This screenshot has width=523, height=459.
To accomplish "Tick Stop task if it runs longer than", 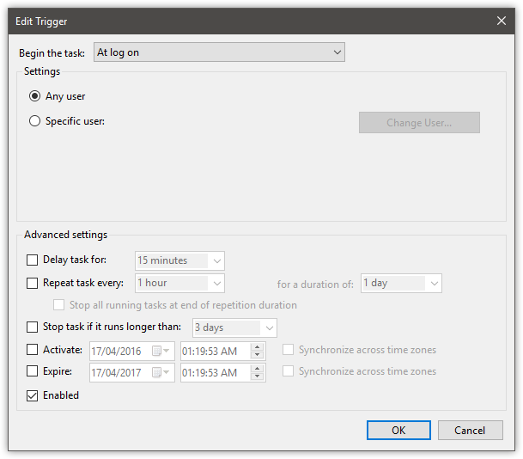I will (33, 327).
